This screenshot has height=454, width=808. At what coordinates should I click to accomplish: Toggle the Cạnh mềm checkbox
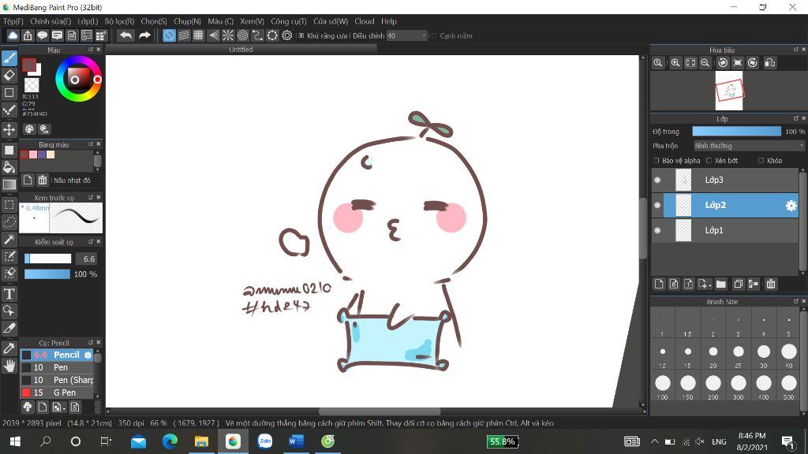(434, 35)
